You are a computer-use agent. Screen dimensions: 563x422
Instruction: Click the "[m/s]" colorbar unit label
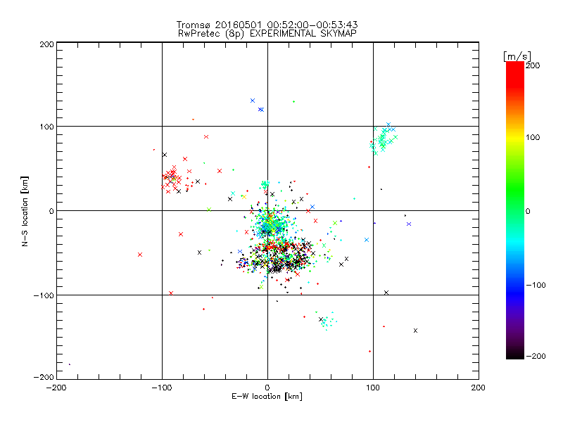(x=517, y=56)
